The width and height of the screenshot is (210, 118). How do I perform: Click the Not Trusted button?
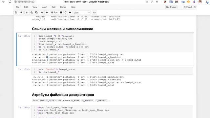pyautogui.click(x=171, y=7)
